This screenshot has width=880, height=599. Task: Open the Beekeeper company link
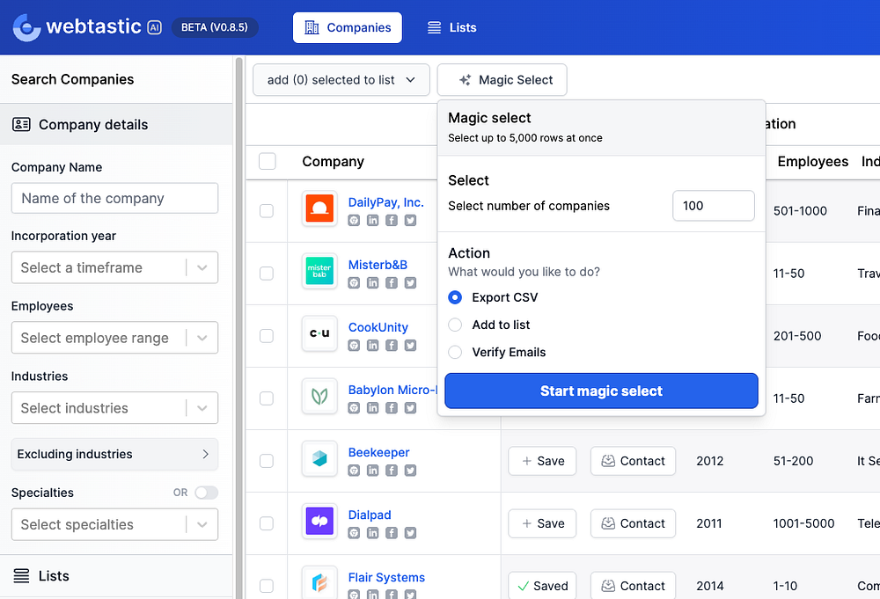(378, 452)
